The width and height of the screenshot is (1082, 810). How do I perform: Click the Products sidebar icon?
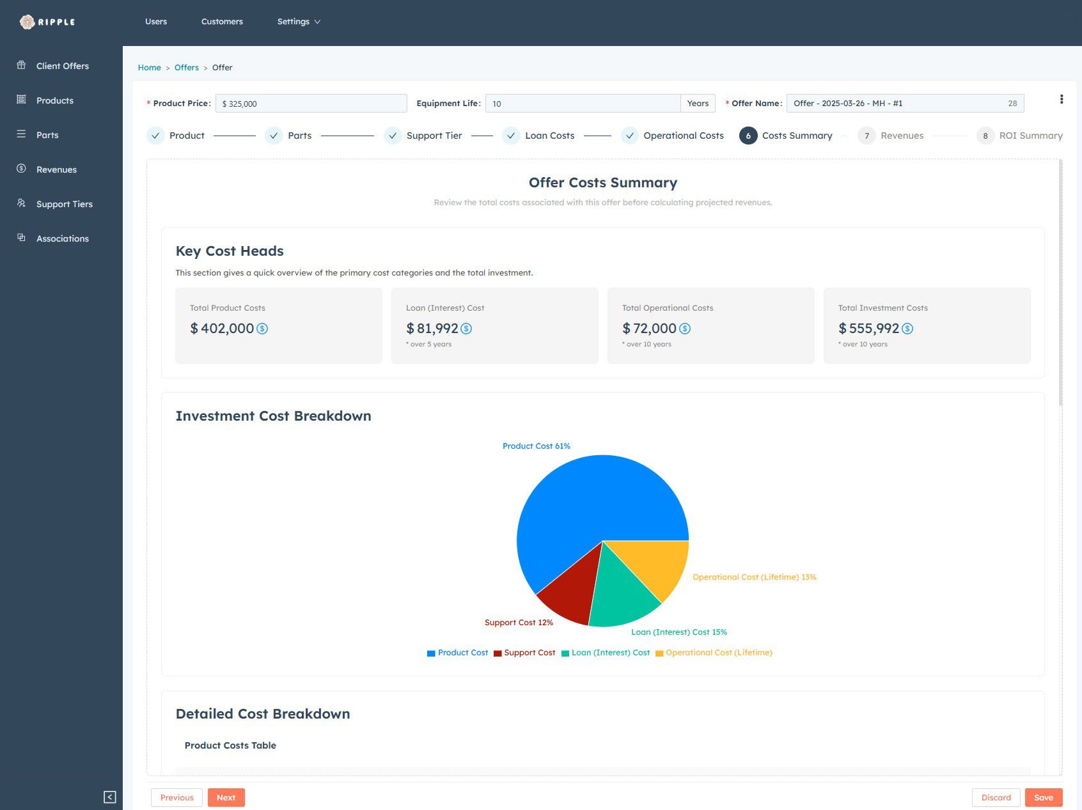21,100
